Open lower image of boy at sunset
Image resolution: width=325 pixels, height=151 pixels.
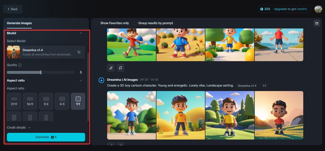tap(279, 115)
